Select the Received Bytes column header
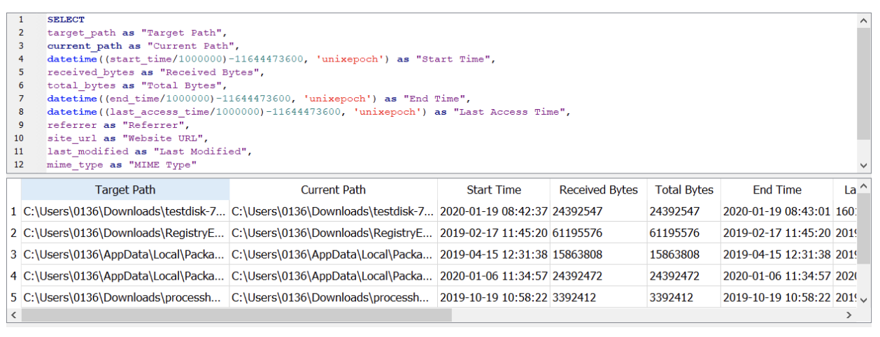 point(599,189)
